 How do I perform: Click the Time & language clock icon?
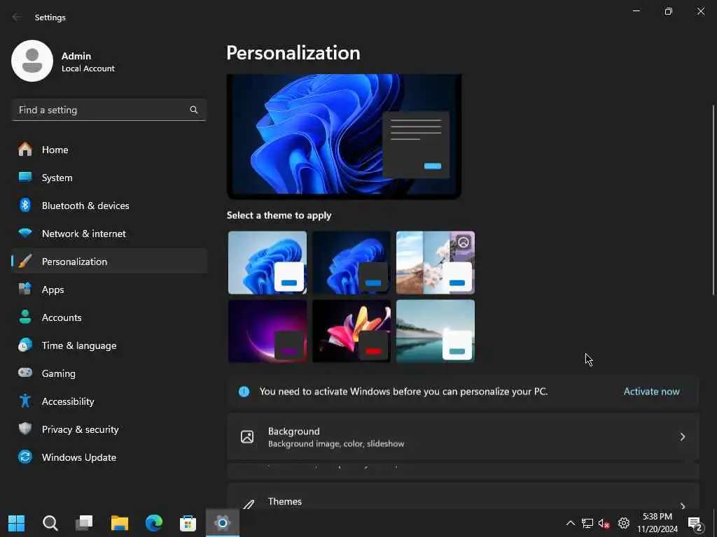tap(25, 345)
